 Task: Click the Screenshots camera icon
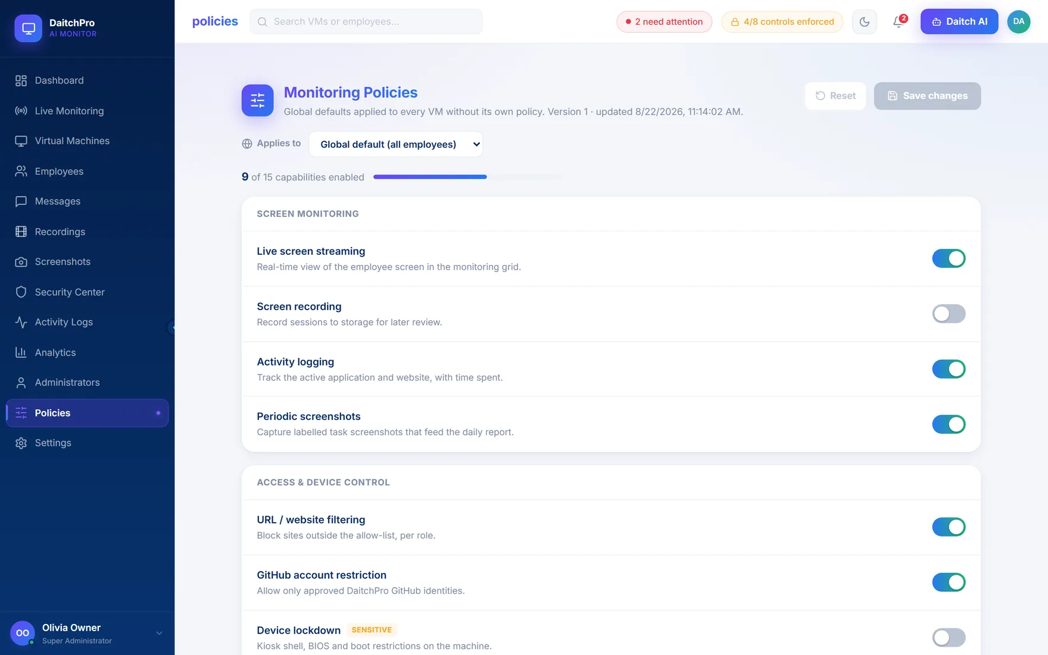[21, 262]
